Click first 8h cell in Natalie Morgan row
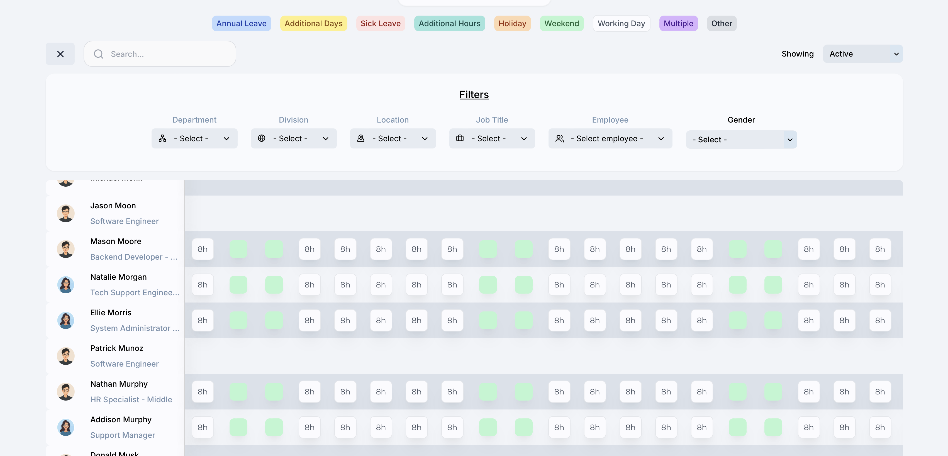948x456 pixels. [203, 285]
